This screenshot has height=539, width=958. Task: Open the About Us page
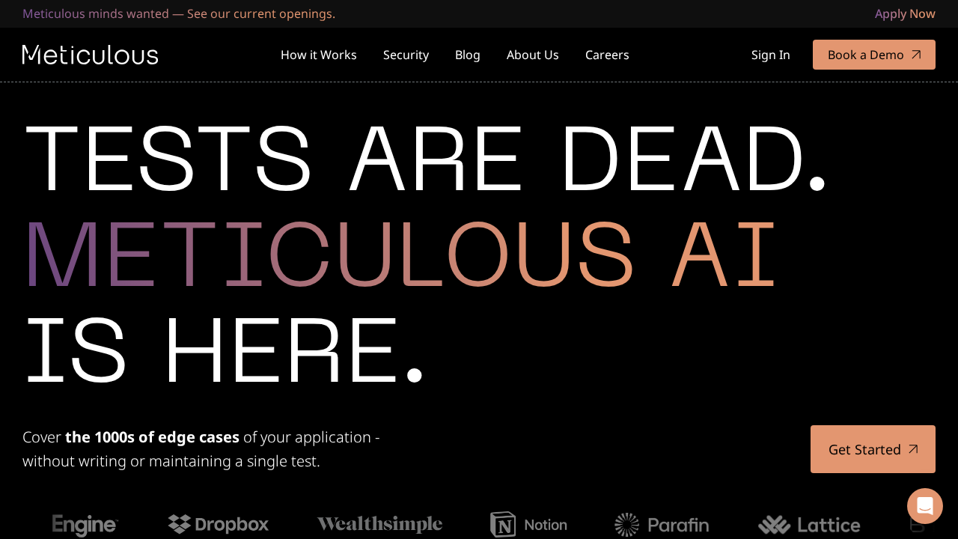tap(532, 54)
